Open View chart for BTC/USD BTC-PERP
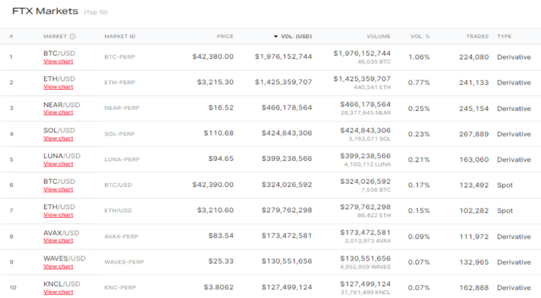This screenshot has height=298, width=541. 58,62
